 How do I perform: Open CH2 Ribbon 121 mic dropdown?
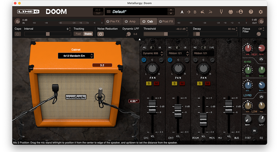[x=178, y=53]
